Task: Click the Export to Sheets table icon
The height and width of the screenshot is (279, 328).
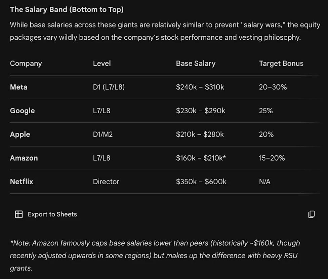Action: (x=19, y=214)
